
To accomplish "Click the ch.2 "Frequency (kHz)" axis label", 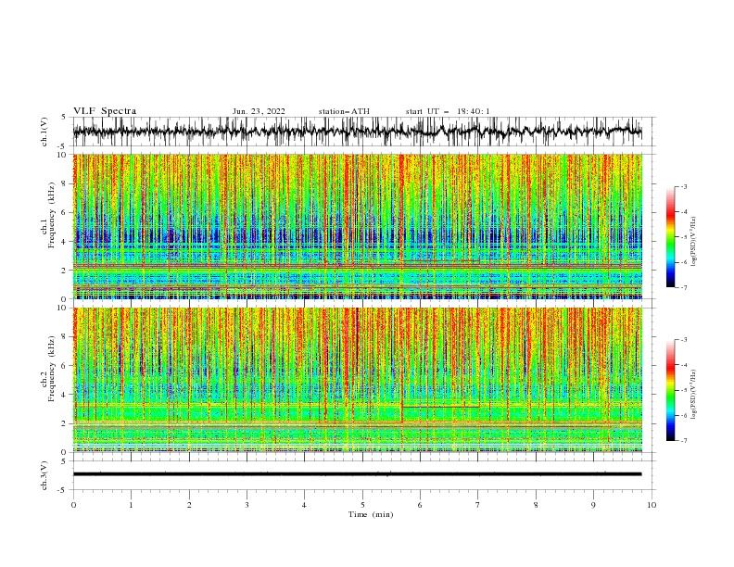I will [52, 369].
